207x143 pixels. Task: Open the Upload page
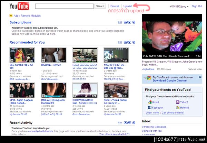click(128, 6)
